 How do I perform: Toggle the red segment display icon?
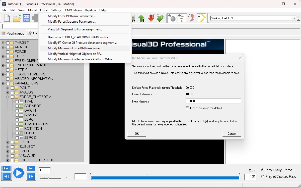point(191,18)
